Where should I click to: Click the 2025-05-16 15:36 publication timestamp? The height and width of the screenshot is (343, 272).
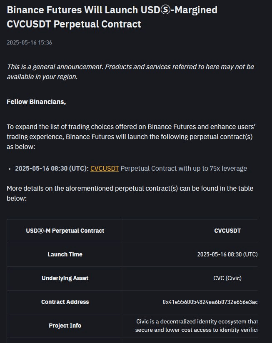click(x=29, y=42)
